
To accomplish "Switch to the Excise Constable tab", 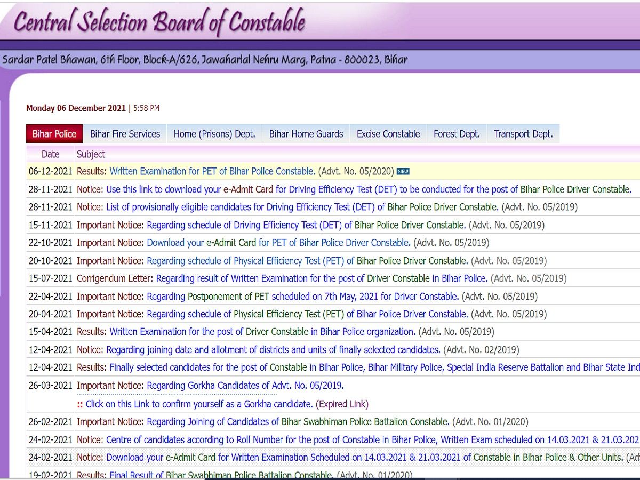I will (388, 134).
